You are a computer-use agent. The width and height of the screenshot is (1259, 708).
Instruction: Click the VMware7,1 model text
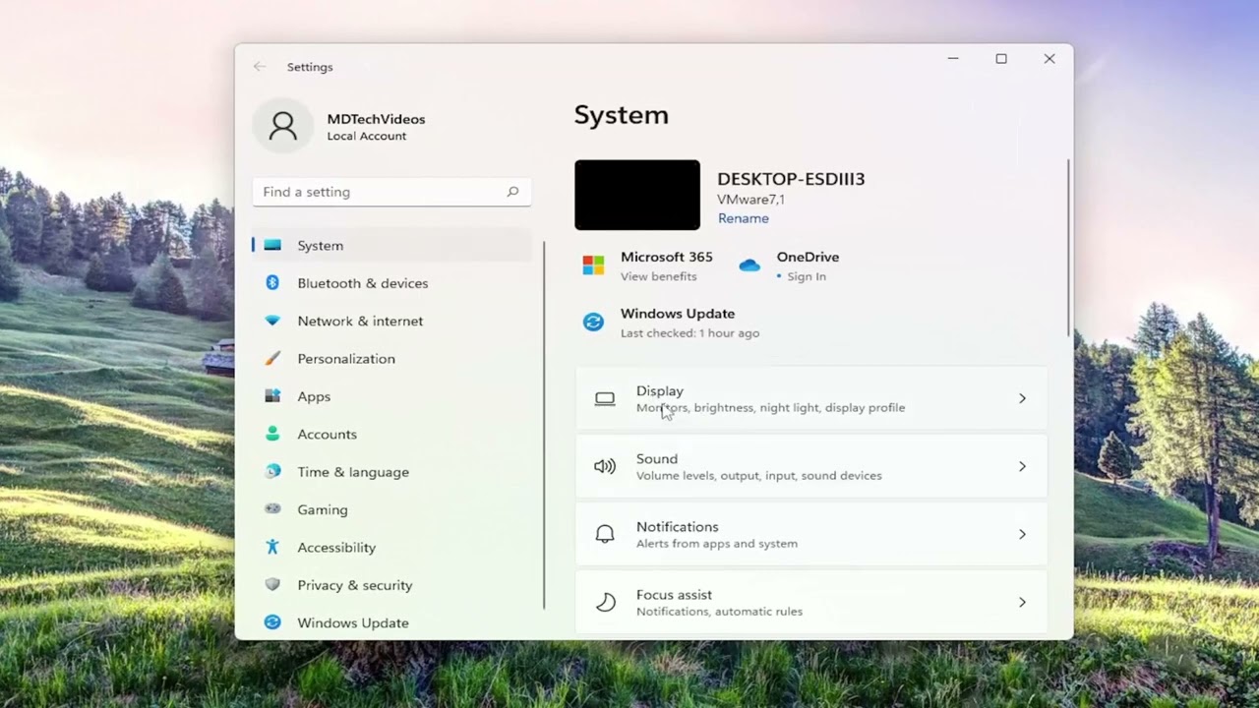pos(750,200)
